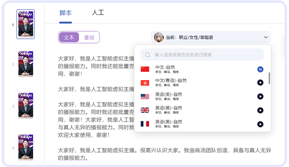This screenshot has width=289, height=167.
Task: Collapse the voice dropdown chevron
Action: (x=266, y=37)
